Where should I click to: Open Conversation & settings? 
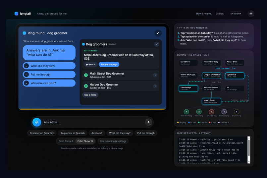pos(113,141)
